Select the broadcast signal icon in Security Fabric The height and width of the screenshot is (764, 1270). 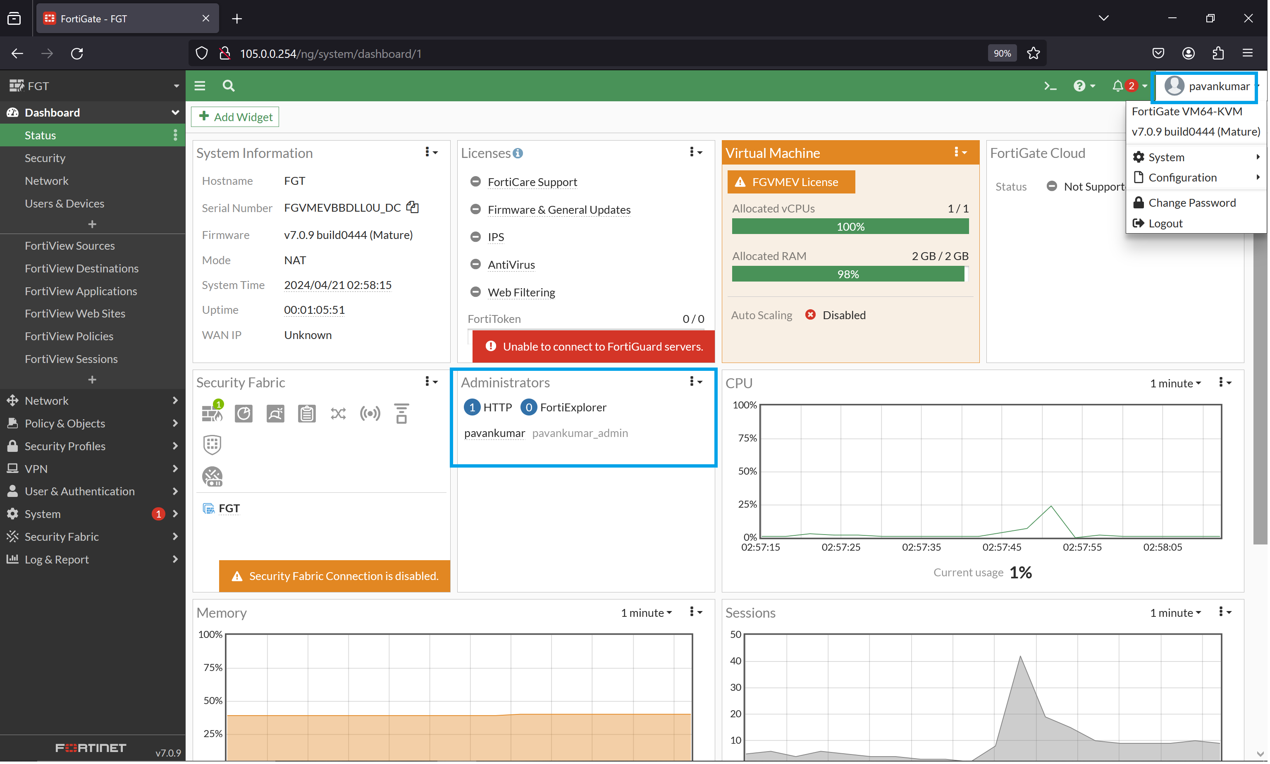coord(370,413)
